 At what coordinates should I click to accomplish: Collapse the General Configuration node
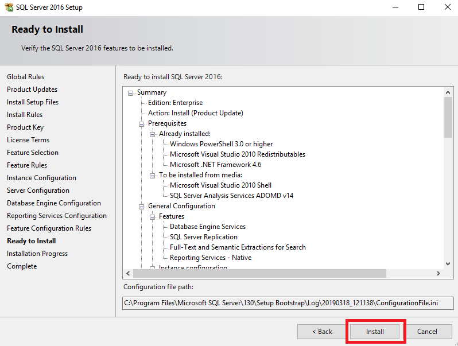(x=141, y=207)
